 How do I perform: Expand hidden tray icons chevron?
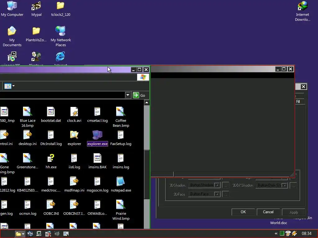[276, 234]
